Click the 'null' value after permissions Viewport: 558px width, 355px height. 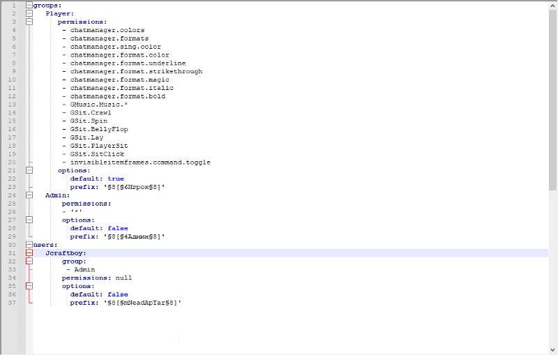[123, 278]
